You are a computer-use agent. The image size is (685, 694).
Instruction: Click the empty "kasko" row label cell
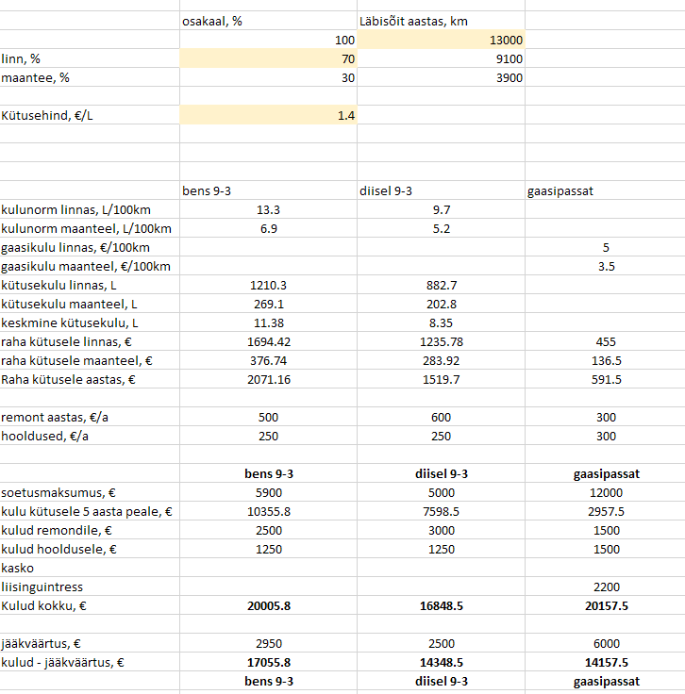[x=90, y=568]
